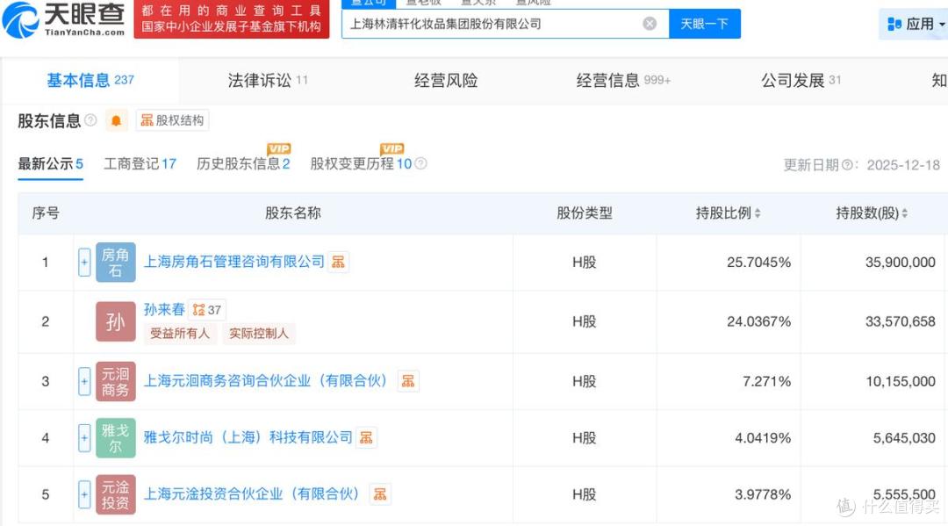Click the help icon after 股权变更历程

tap(421, 163)
